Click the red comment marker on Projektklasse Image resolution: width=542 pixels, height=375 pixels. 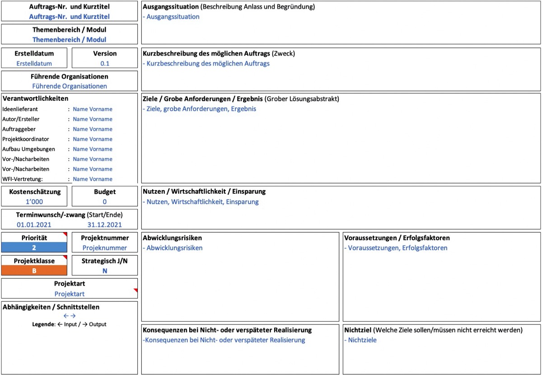coord(65,258)
